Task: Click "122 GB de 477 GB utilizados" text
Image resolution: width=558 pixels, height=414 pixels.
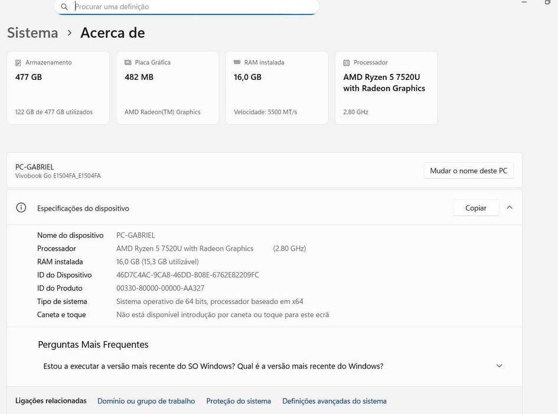Action: pos(54,112)
